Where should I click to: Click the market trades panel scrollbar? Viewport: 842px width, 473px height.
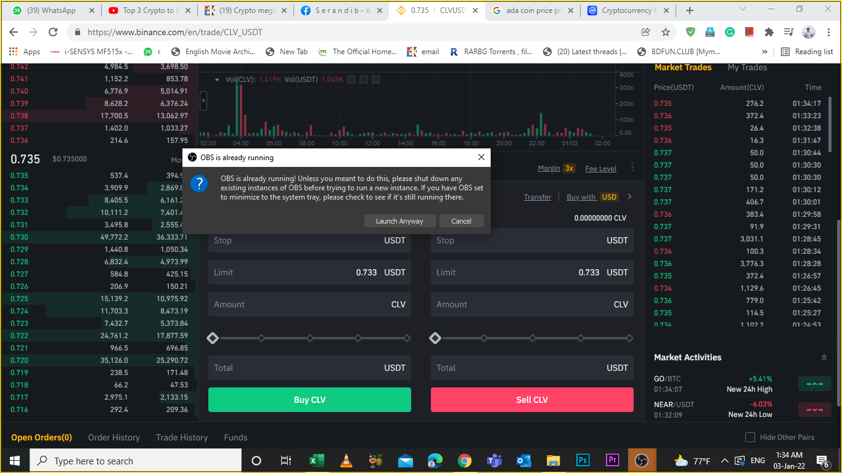point(830,124)
